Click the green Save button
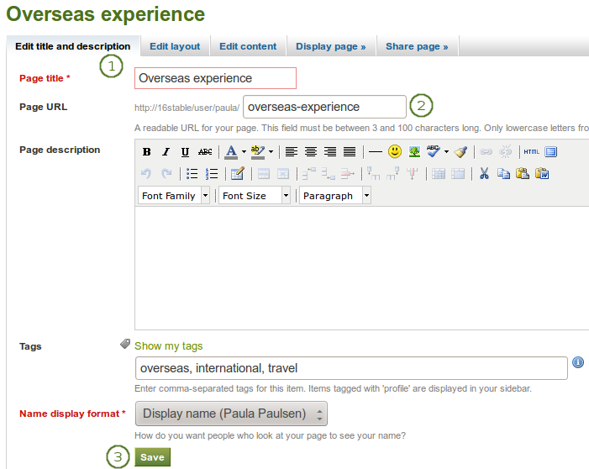This screenshot has width=589, height=469. coord(152,456)
